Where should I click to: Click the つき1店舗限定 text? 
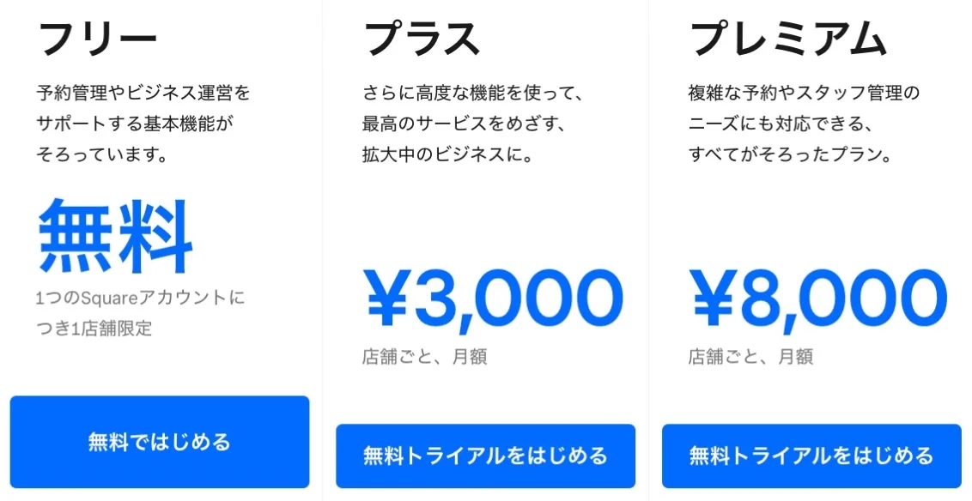94,329
